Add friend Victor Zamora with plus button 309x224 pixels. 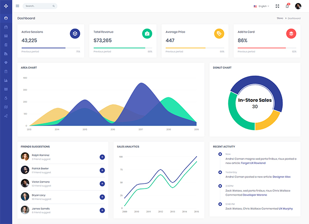(102, 183)
